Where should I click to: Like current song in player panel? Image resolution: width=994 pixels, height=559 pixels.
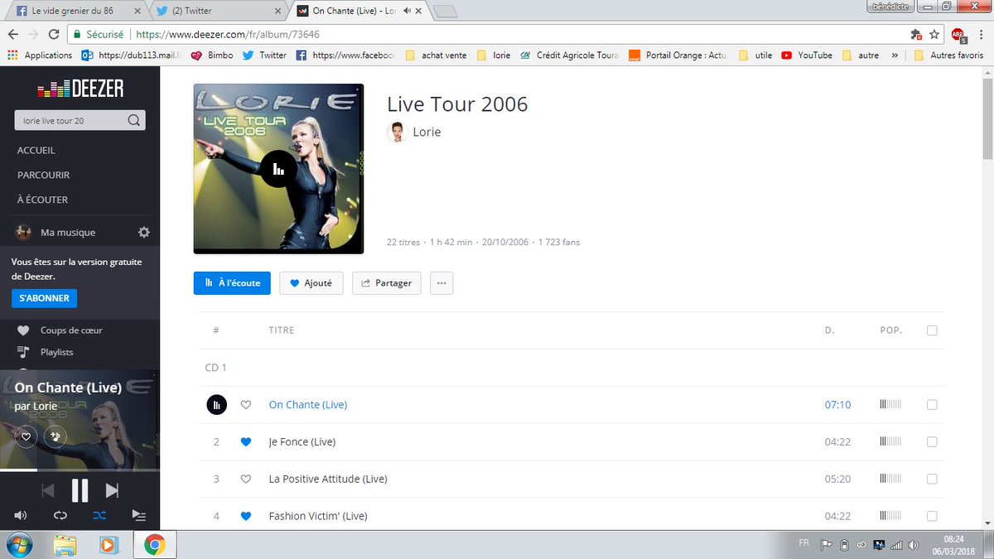(x=26, y=436)
